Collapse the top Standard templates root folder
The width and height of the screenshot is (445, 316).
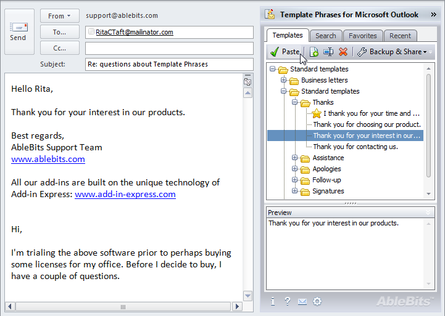coord(272,69)
